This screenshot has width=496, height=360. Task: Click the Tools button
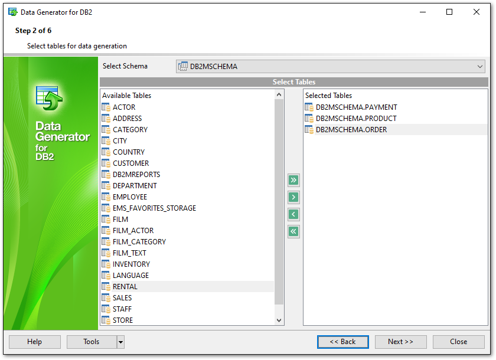tap(92, 342)
